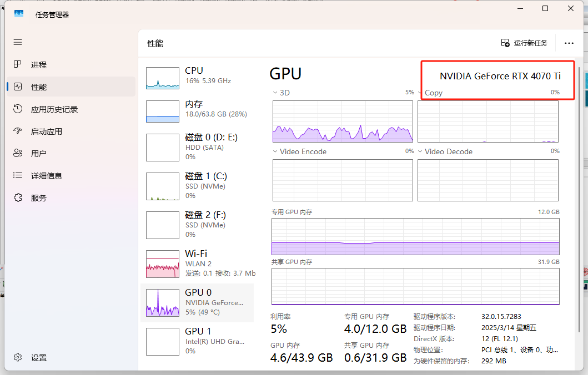Click the 共享 GPU 内存 usage graph
Image resolution: width=588 pixels, height=375 pixels.
click(415, 287)
